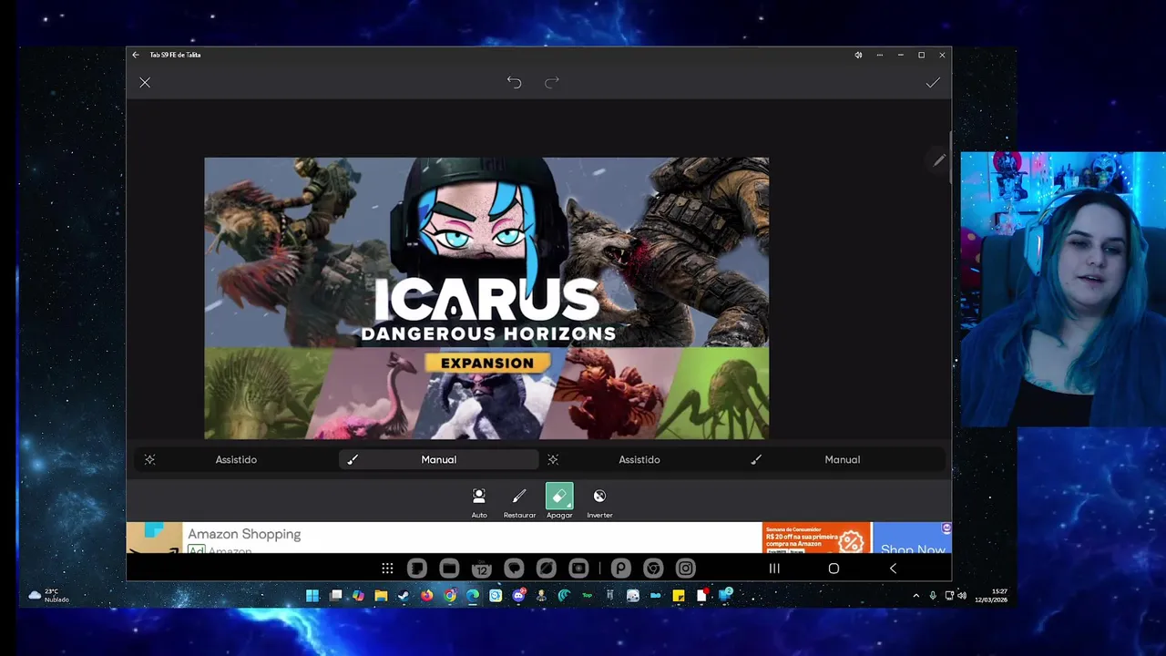The height and width of the screenshot is (656, 1166).
Task: Open the tablet apps grid
Action: click(387, 569)
